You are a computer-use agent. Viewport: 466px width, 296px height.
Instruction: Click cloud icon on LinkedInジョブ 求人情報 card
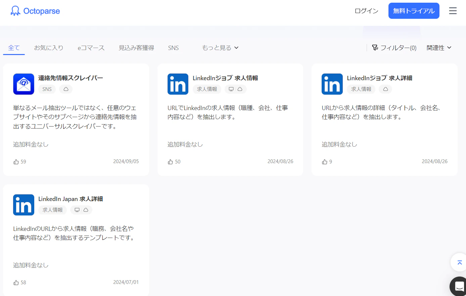pyautogui.click(x=240, y=89)
